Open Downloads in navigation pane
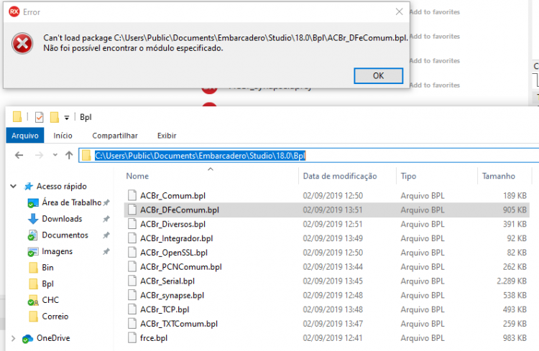Image resolution: width=539 pixels, height=351 pixels. [x=62, y=219]
